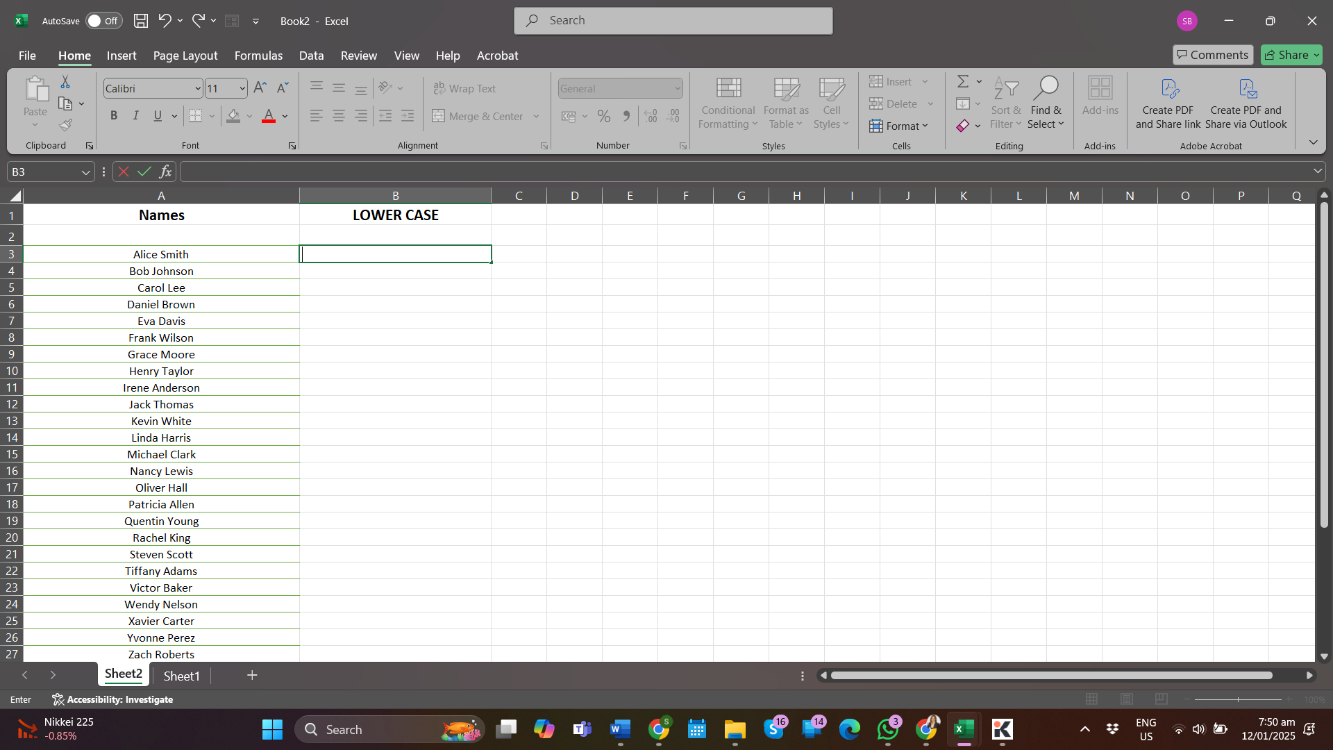
Task: Click the Save icon in title bar
Action: (x=141, y=21)
